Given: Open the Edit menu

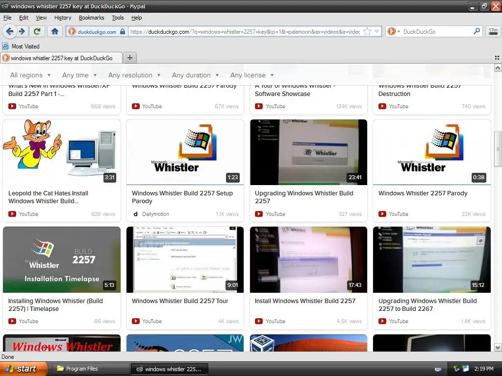Looking at the screenshot, I should click(x=24, y=18).
